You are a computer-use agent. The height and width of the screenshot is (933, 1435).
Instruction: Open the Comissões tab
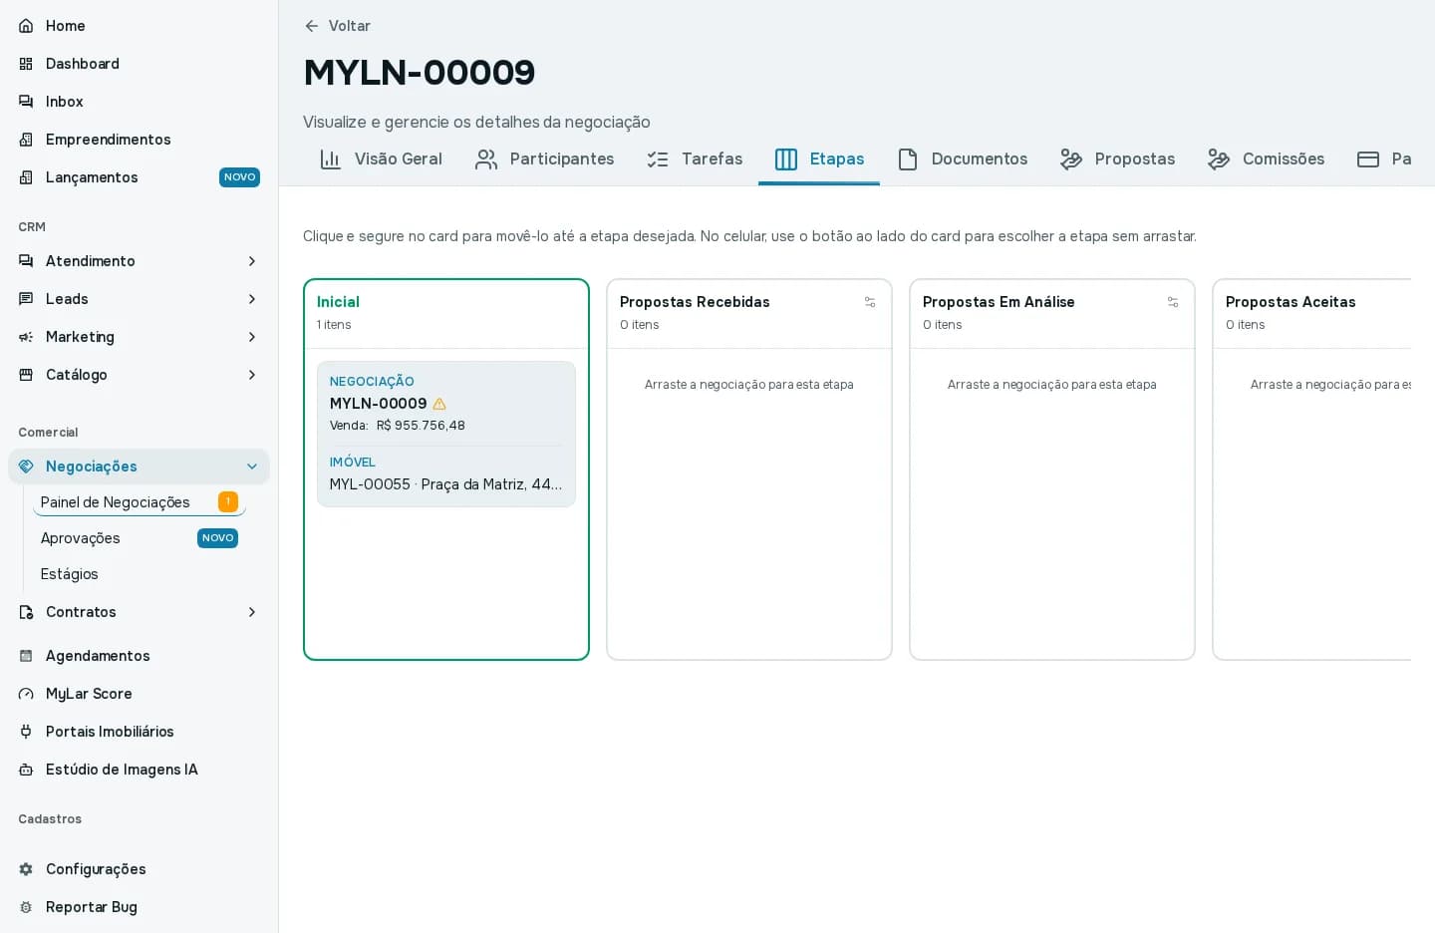(x=1266, y=159)
